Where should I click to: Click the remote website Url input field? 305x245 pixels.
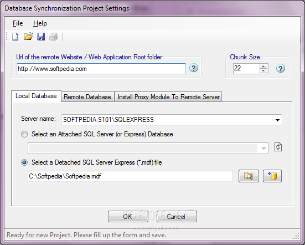(101, 69)
